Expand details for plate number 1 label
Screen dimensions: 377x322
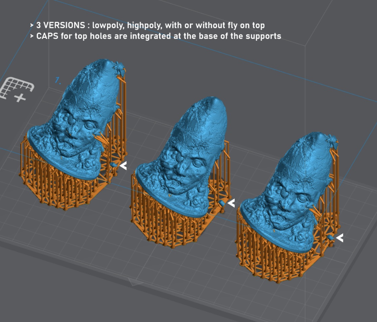58,80
